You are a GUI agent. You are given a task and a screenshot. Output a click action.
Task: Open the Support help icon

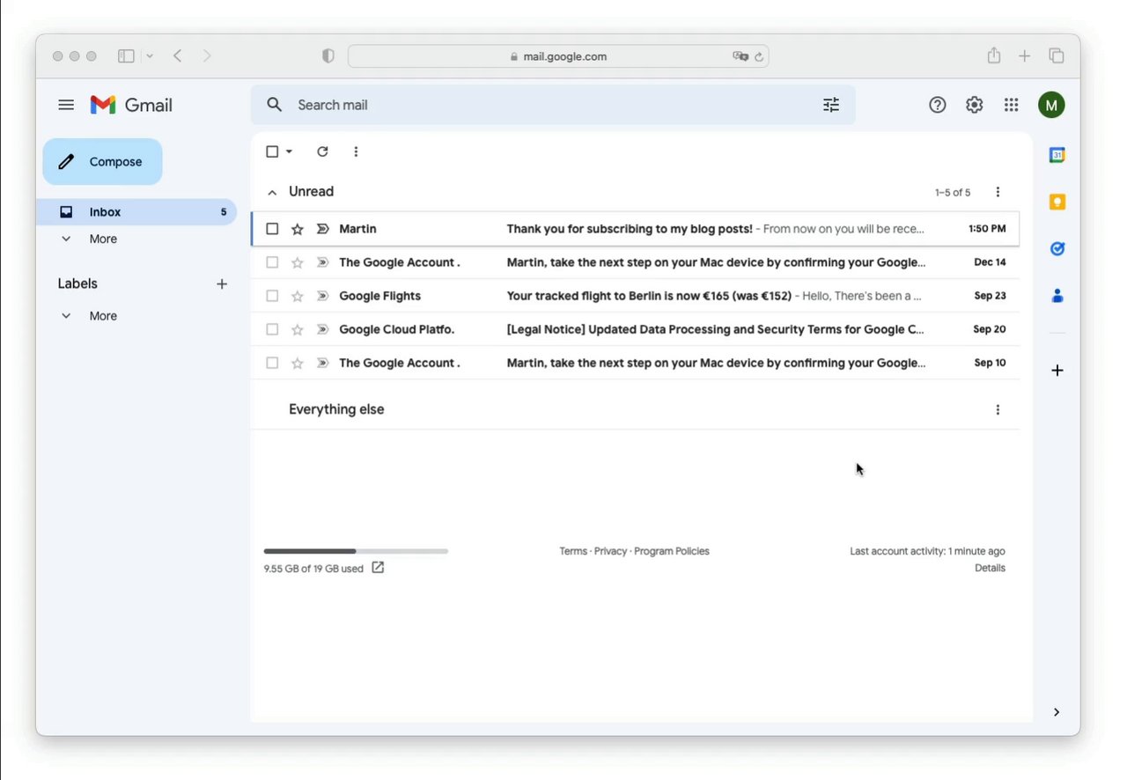coord(938,105)
